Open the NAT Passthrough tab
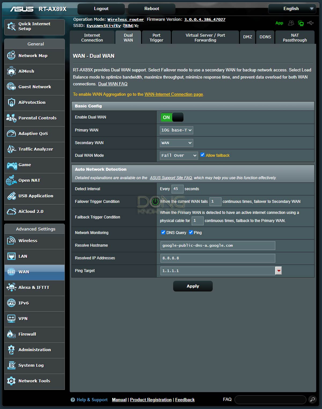 [295, 38]
